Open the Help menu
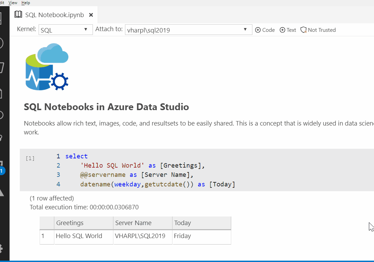The width and height of the screenshot is (374, 262). coord(25,2)
